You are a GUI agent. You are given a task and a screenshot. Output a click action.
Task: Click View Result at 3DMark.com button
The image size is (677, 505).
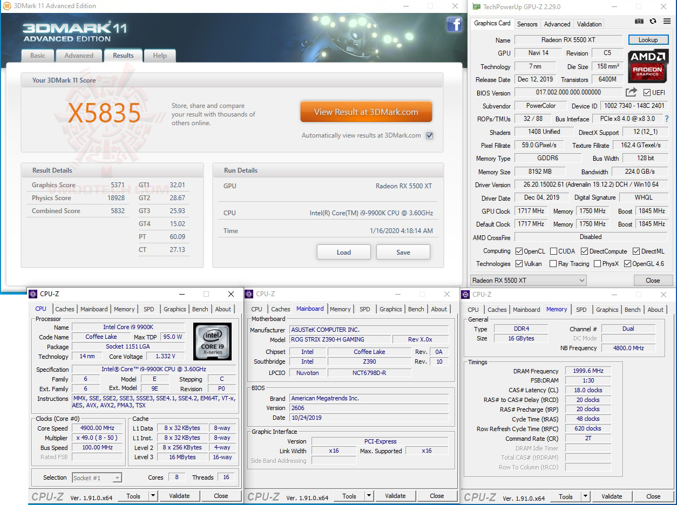pos(367,112)
